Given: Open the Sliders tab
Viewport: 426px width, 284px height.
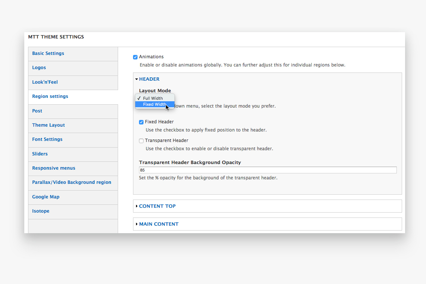Looking at the screenshot, I should pyautogui.click(x=40, y=154).
